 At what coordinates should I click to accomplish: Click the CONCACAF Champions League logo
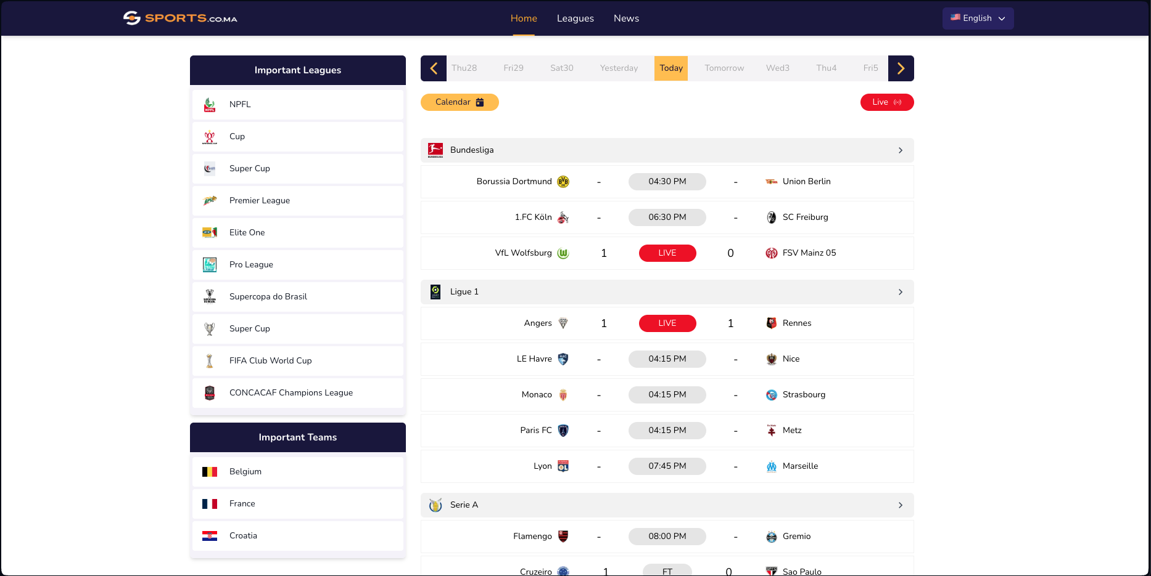(210, 393)
